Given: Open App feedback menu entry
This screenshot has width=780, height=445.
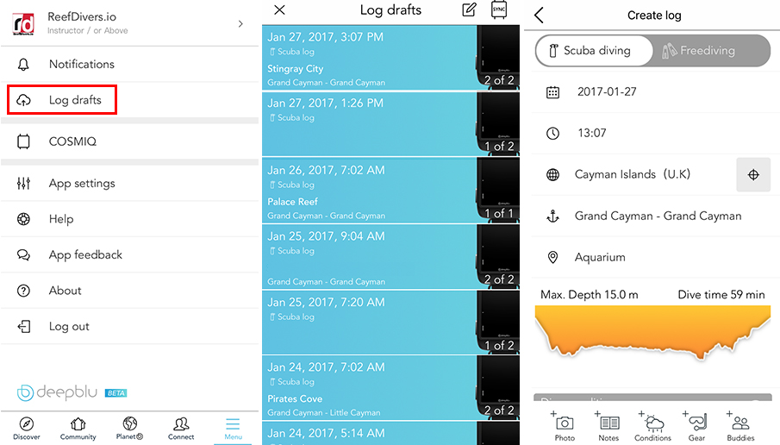Looking at the screenshot, I should (129, 255).
